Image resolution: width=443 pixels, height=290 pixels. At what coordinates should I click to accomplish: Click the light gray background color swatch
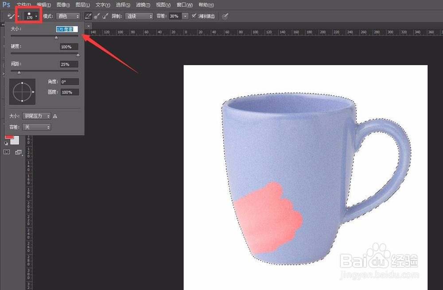pos(16,140)
